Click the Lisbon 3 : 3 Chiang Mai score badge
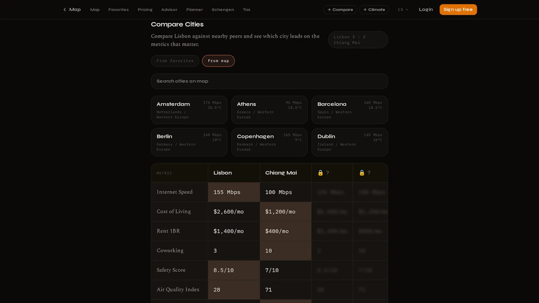Image resolution: width=539 pixels, height=303 pixels. pos(358,40)
